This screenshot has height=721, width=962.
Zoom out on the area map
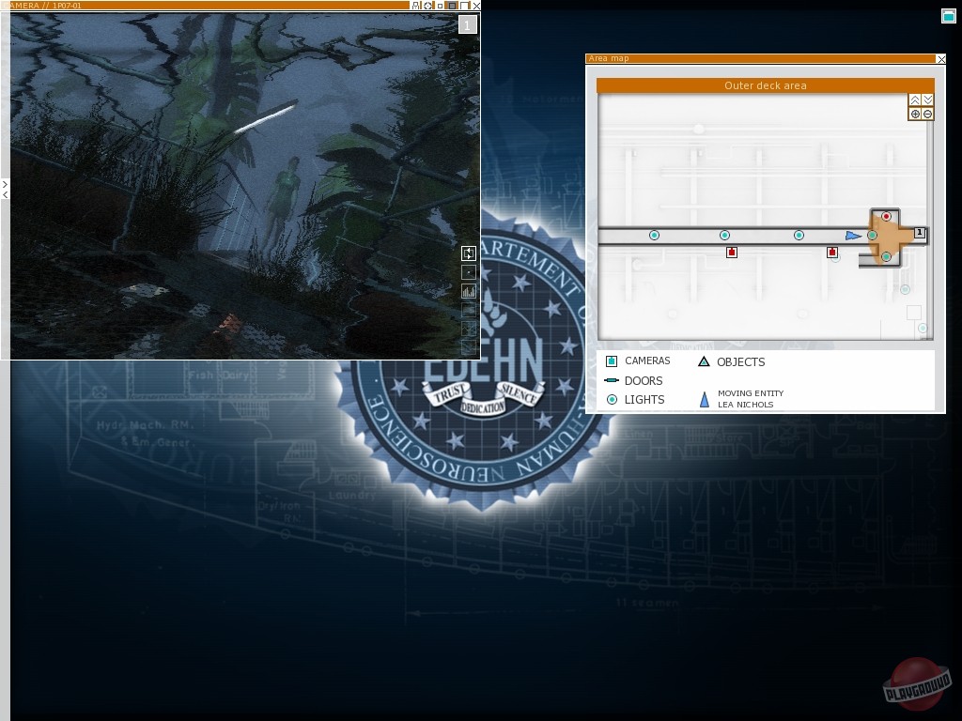click(927, 114)
